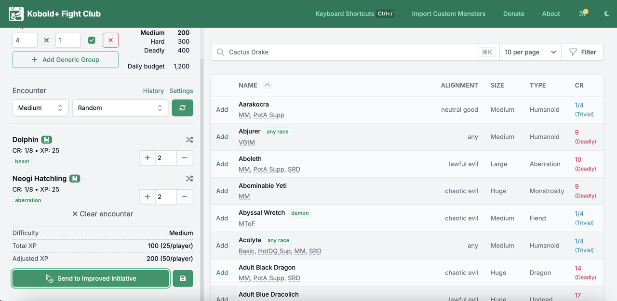Screen dimensions: 617x301
Task: Increase Neogi Hatchling count with plus
Action: click(x=148, y=196)
